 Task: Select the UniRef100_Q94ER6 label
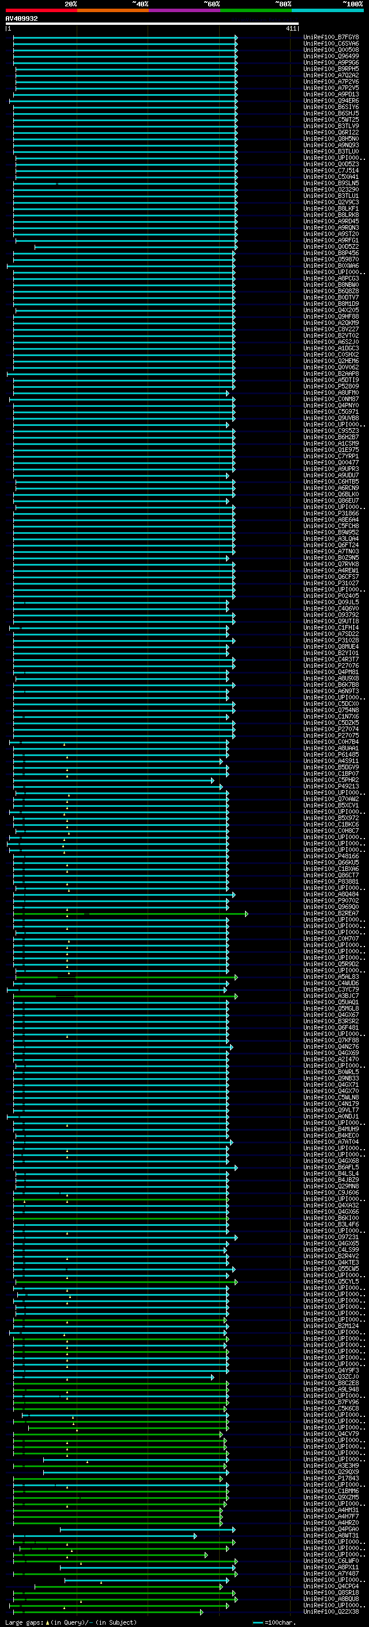coord(331,101)
